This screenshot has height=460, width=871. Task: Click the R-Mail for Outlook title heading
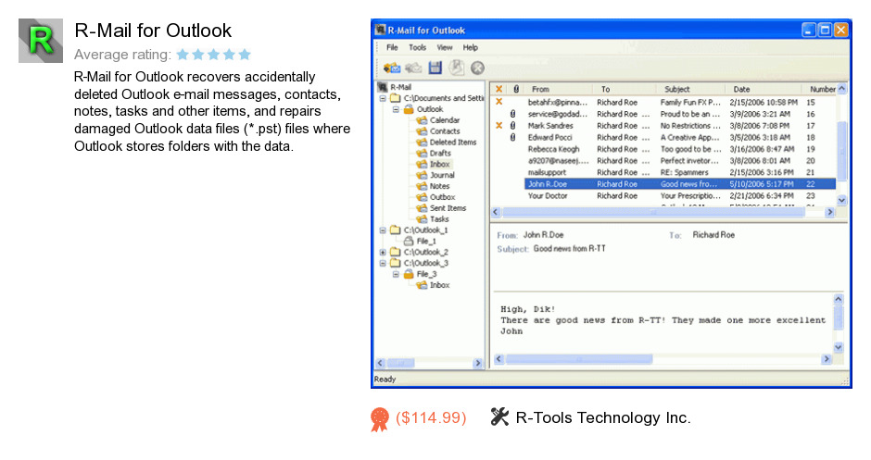pyautogui.click(x=153, y=31)
